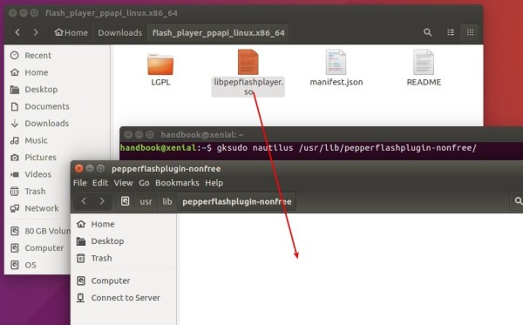523x325 pixels.
Task: Click flash_player_ppapi_linux.x86_64 breadcrumb
Action: click(219, 32)
